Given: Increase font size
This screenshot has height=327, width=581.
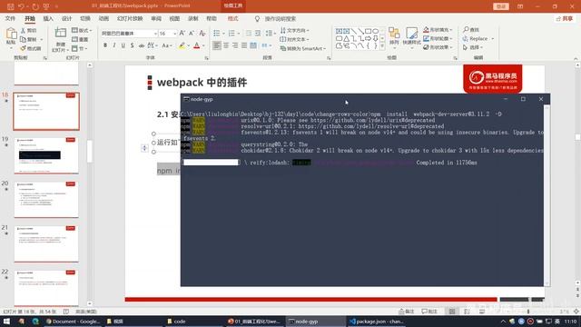Looking at the screenshot, I should click(x=182, y=34).
